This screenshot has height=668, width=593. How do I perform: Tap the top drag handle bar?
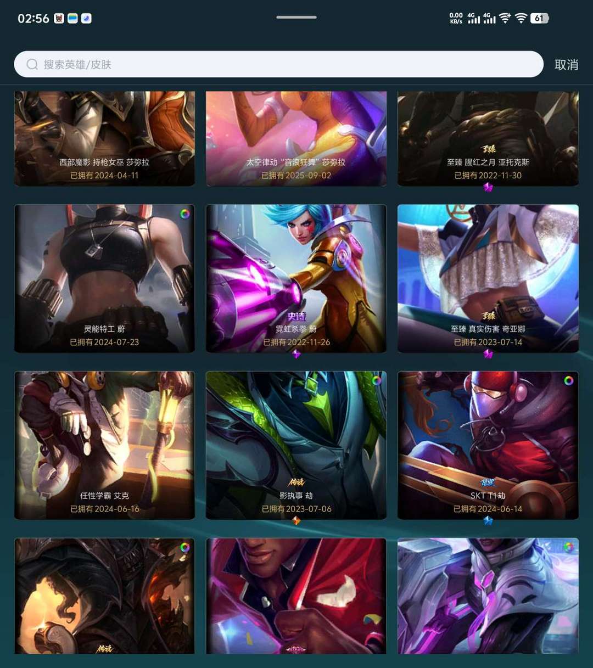tap(296, 17)
